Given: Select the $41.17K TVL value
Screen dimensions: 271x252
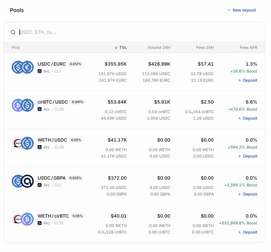Looking at the screenshot, I should point(117,140).
